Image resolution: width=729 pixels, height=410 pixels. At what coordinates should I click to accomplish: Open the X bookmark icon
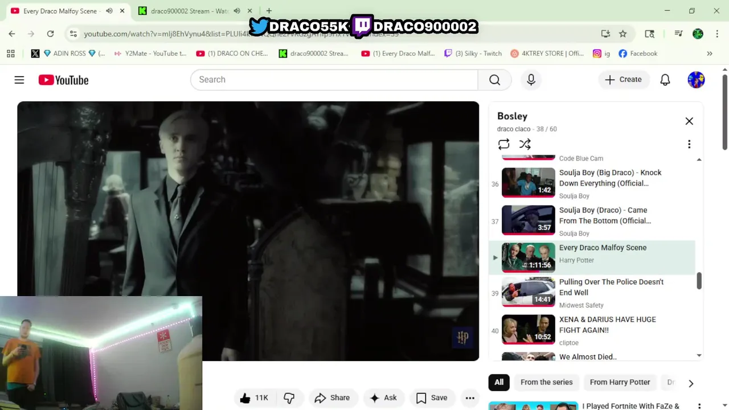pos(35,54)
